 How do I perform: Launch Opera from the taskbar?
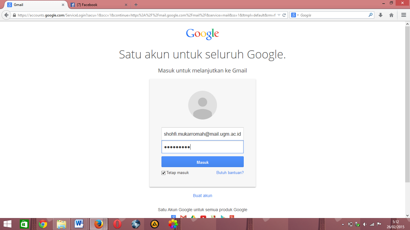pos(117,224)
